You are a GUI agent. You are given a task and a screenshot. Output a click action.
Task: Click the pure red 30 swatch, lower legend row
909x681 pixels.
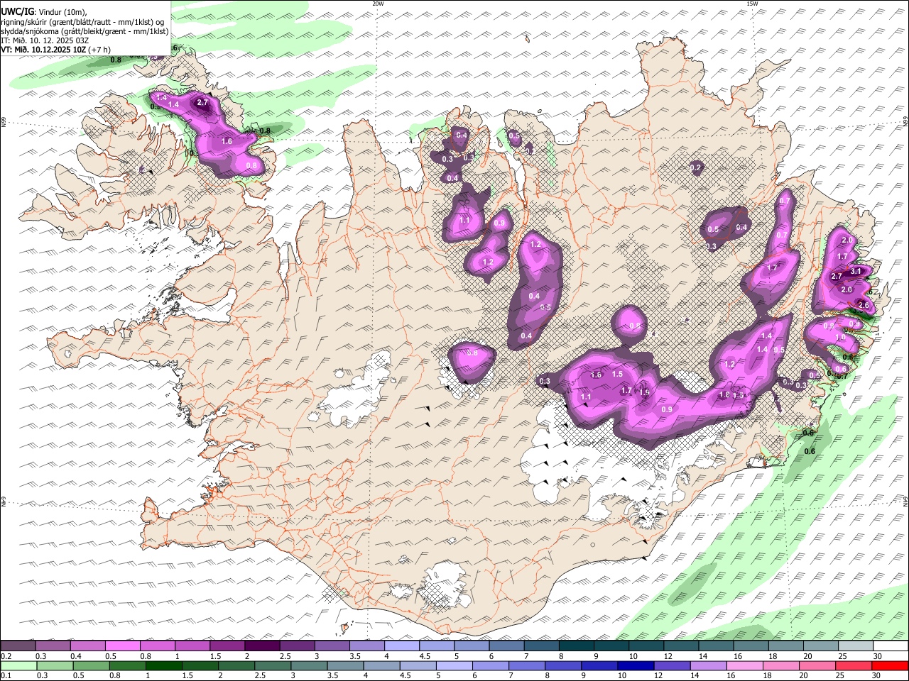891,666
